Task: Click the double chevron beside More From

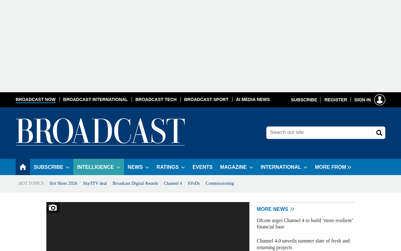Action: click(349, 167)
